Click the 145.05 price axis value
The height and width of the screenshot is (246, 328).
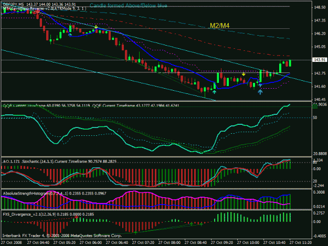320,47
